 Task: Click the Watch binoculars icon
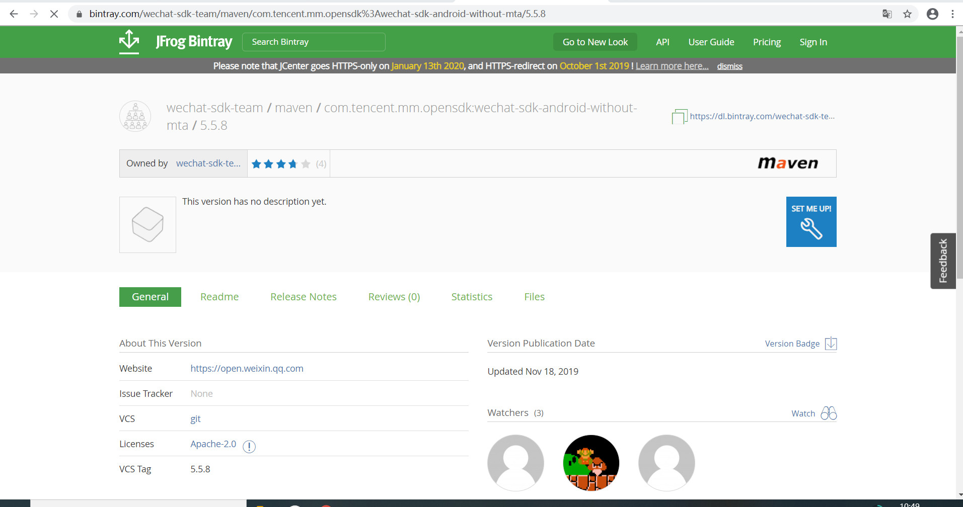tap(829, 413)
